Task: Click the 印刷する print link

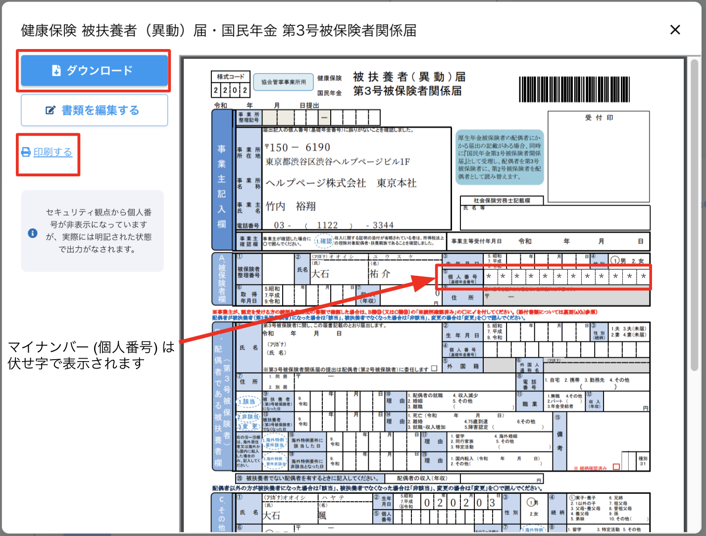Action: pos(47,152)
